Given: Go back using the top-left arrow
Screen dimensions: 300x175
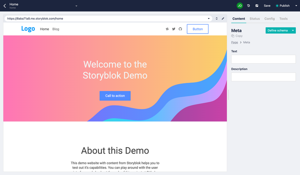Looking at the screenshot, I should (x=5, y=6).
